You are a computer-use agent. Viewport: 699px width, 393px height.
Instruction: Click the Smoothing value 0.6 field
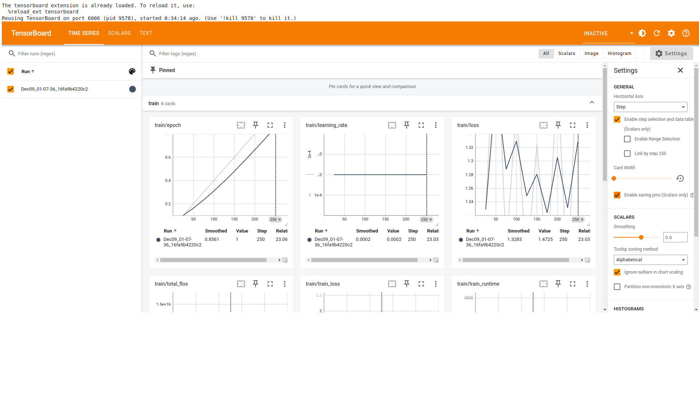coord(675,237)
